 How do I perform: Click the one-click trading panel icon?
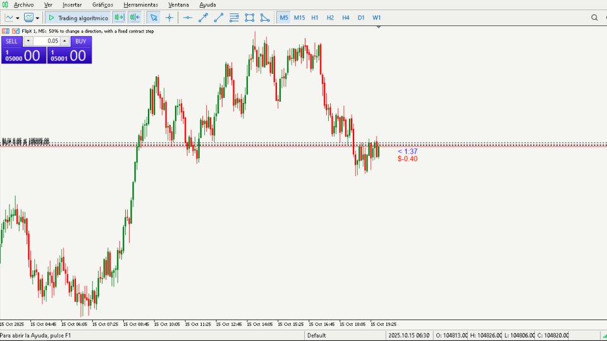click(6, 31)
